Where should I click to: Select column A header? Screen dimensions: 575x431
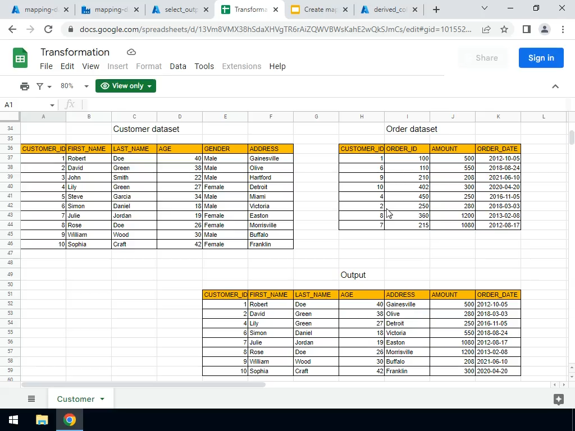click(x=43, y=117)
